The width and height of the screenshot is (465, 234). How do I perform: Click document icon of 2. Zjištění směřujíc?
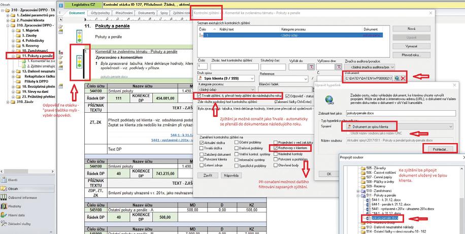point(24,66)
